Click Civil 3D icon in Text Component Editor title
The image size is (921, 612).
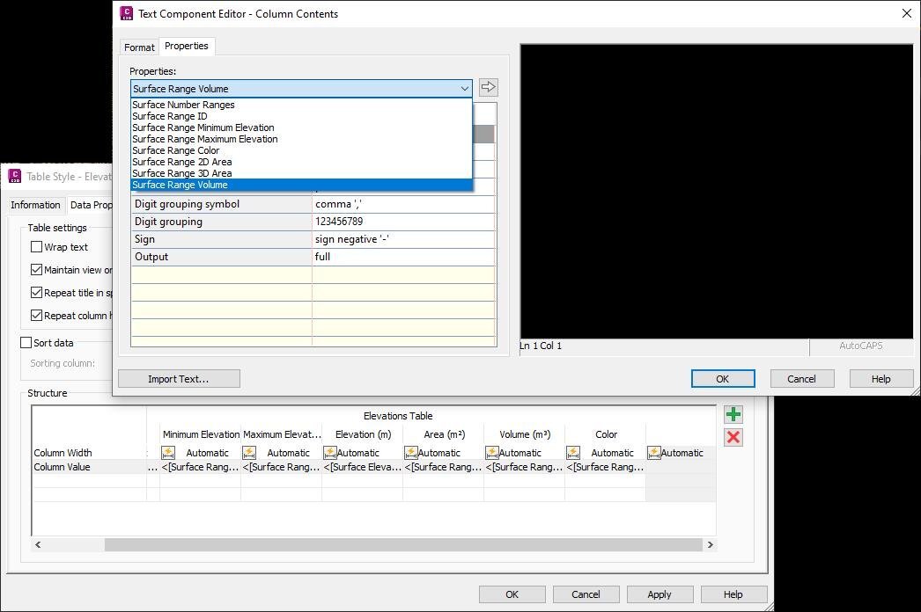(126, 13)
